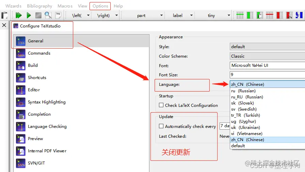Expand the label reference dropdown
Viewport: 305px width, 172px height.
click(x=191, y=15)
